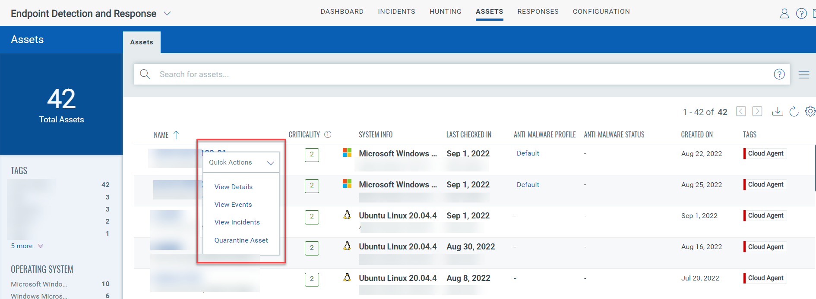The width and height of the screenshot is (816, 299).
Task: Click the criticality info icon
Action: (x=328, y=134)
